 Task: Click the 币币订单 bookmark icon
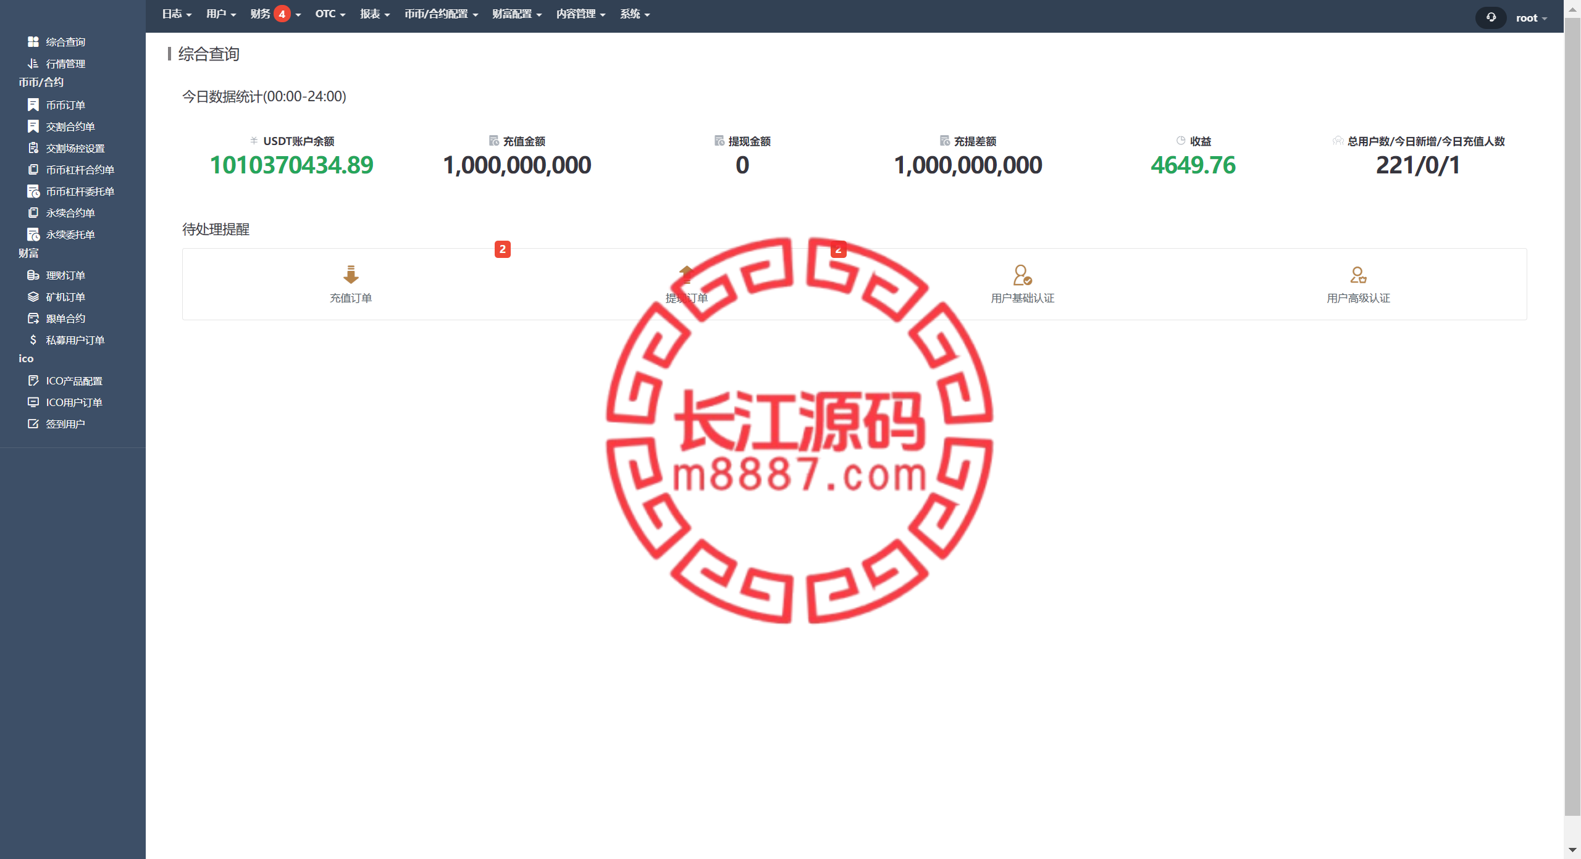[x=33, y=105]
